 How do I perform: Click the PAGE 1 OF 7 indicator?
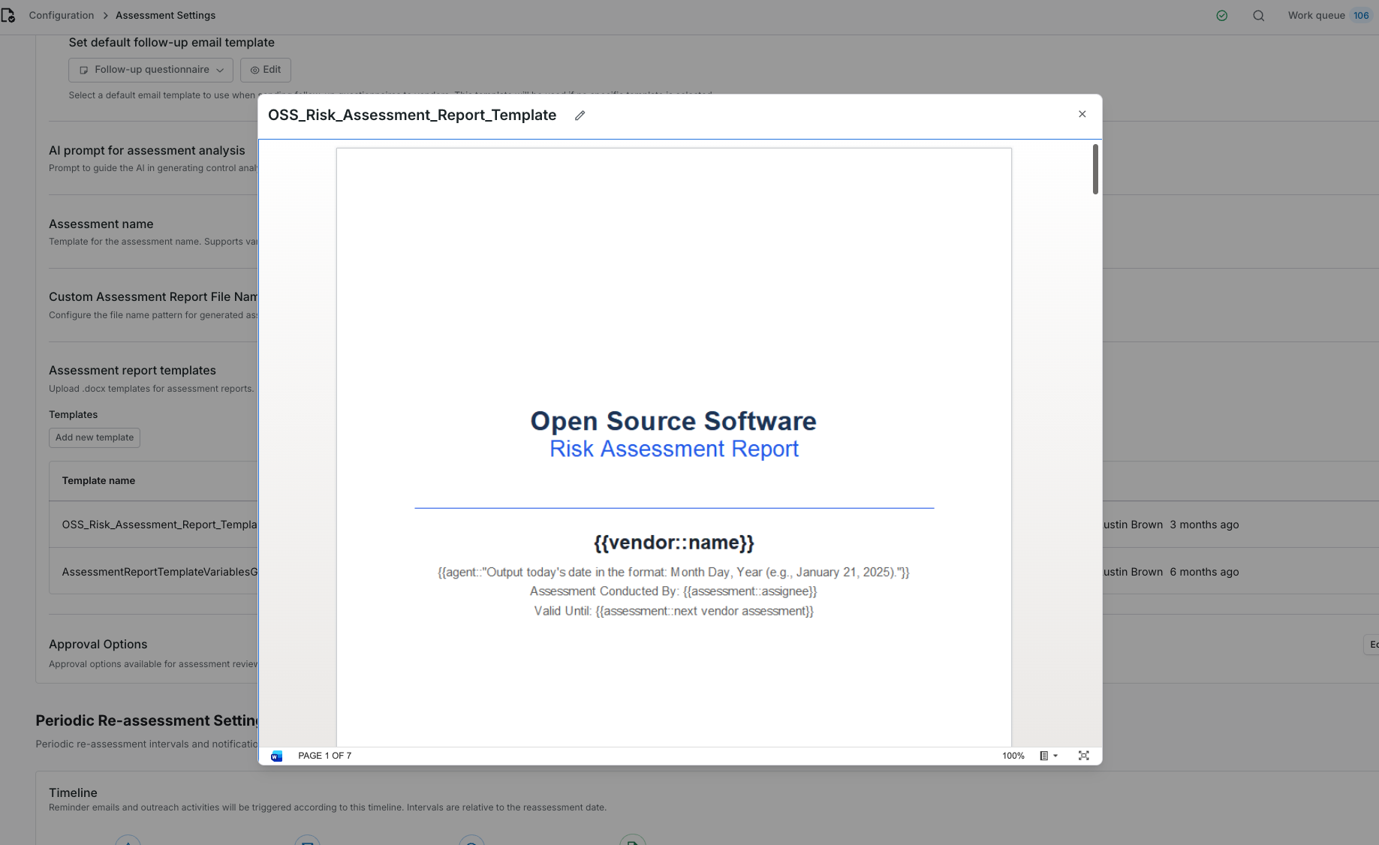324,756
